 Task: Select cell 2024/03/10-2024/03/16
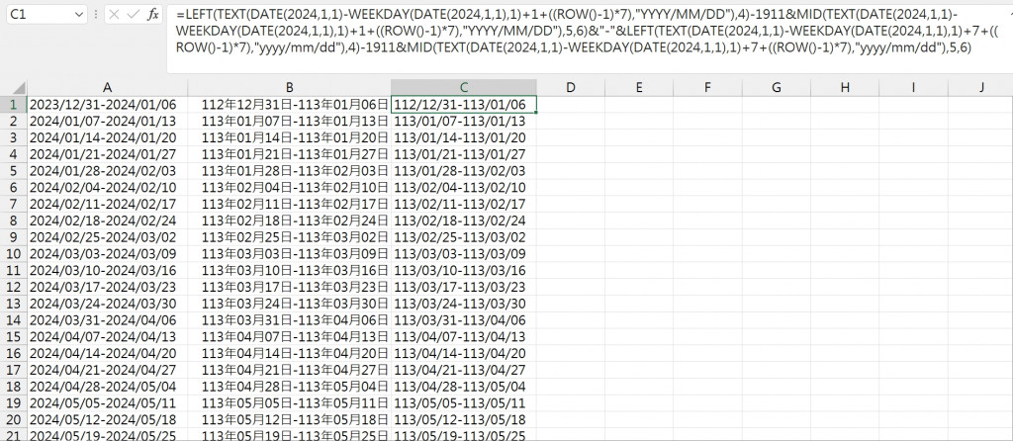tap(107, 270)
